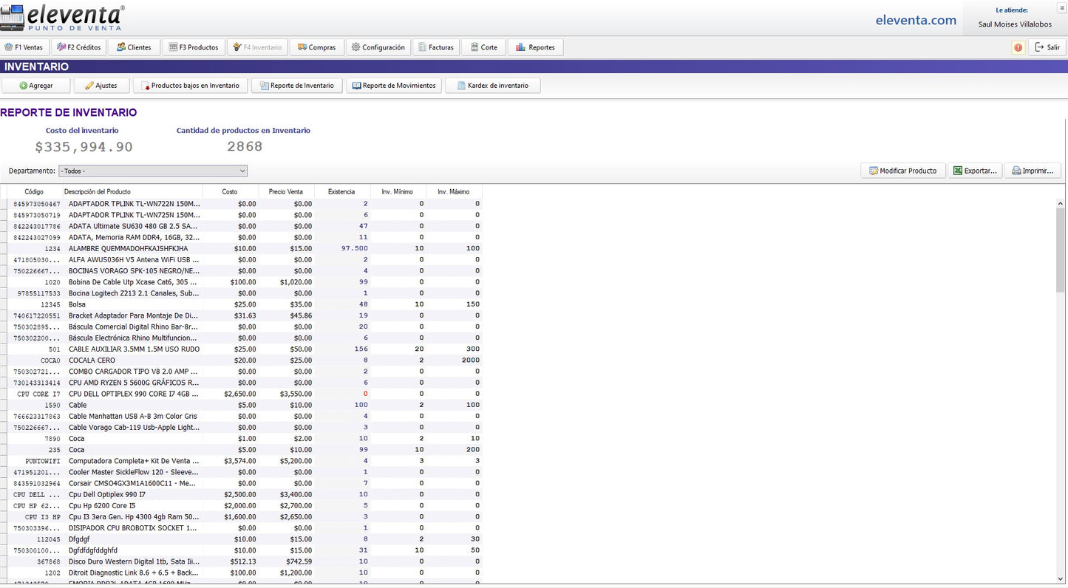Open the Reportes module

[536, 47]
